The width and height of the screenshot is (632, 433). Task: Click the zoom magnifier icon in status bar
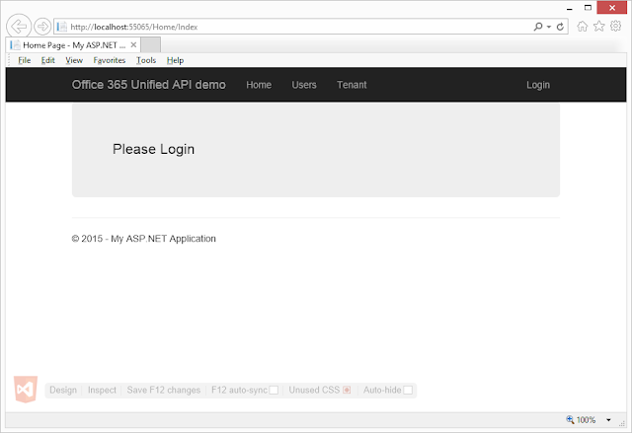[x=570, y=420]
